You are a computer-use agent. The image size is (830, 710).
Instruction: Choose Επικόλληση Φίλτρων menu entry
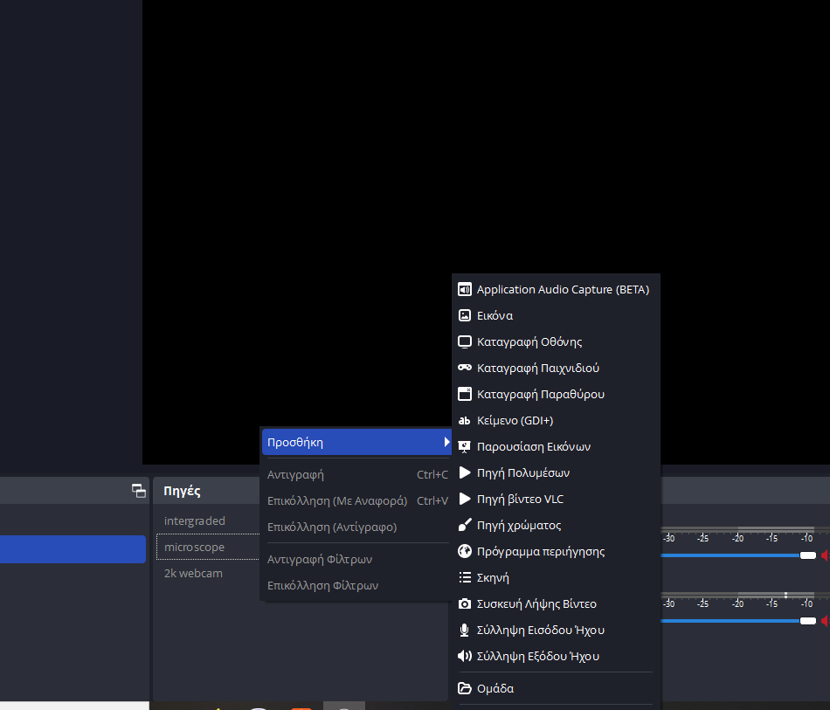(x=357, y=586)
